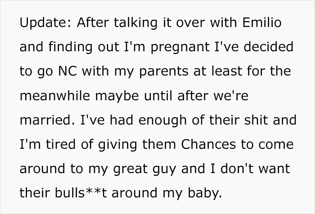Image resolution: width=315 pixels, height=214 pixels.
Task: Click the word "decided" ending the second line
Action: (268, 47)
